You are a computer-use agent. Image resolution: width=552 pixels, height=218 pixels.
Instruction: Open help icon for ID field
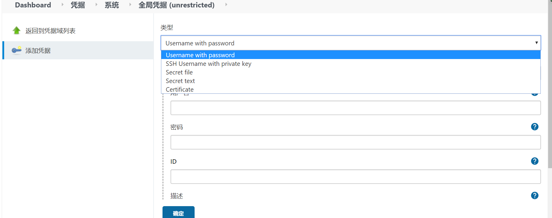(x=534, y=161)
